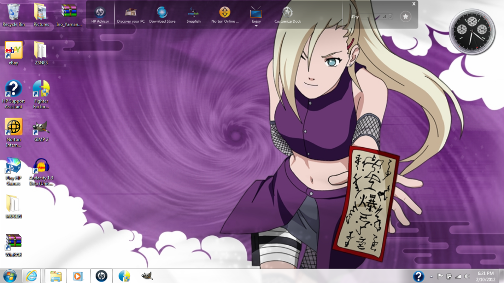Open Norton Online in the dock
The width and height of the screenshot is (504, 283).
(225, 15)
